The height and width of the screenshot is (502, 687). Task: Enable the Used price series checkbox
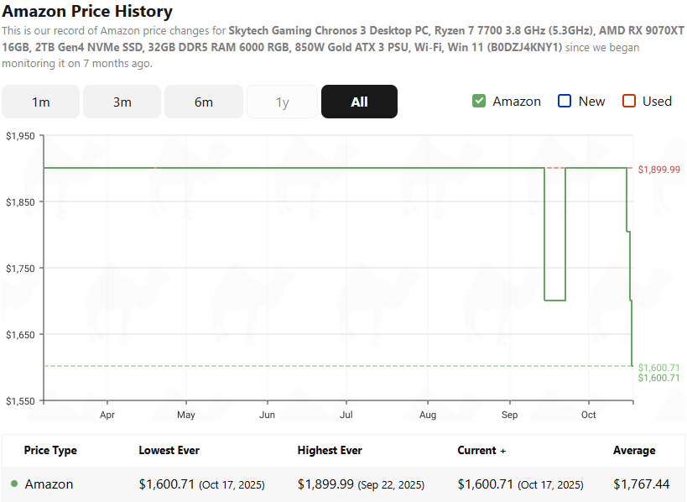(x=628, y=100)
